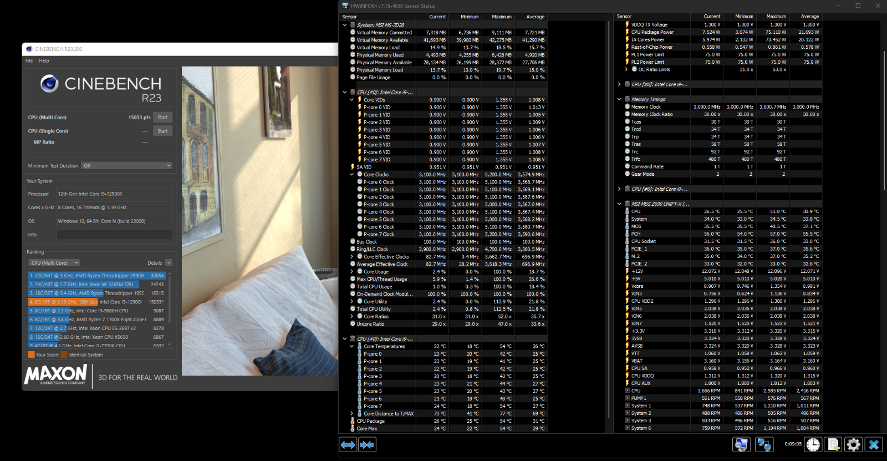Click the thermometer icon beside CPU Package temperature
The image size is (887, 461).
tap(353, 421)
